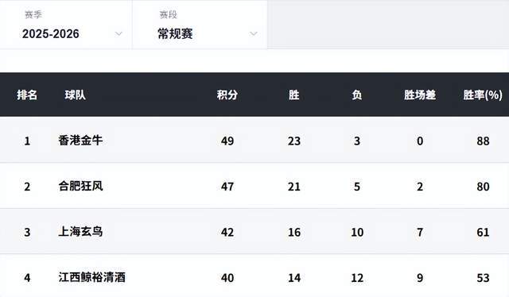Viewport: 509px width, 297px height.
Task: Open team 合肥狂风
Action: click(x=80, y=186)
